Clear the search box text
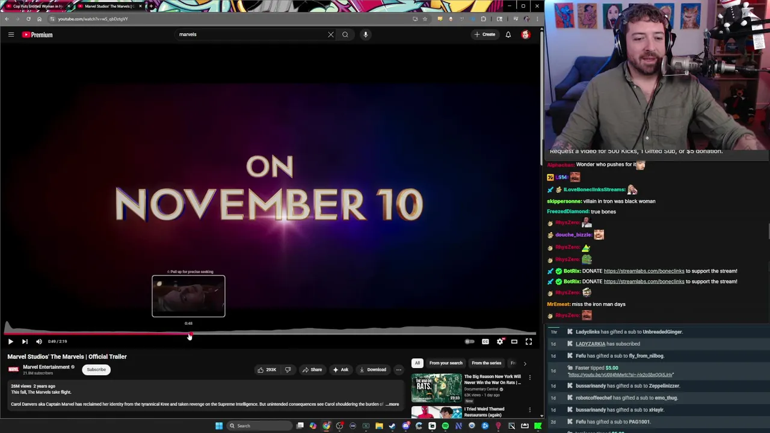Image resolution: width=770 pixels, height=433 pixels. [x=330, y=34]
